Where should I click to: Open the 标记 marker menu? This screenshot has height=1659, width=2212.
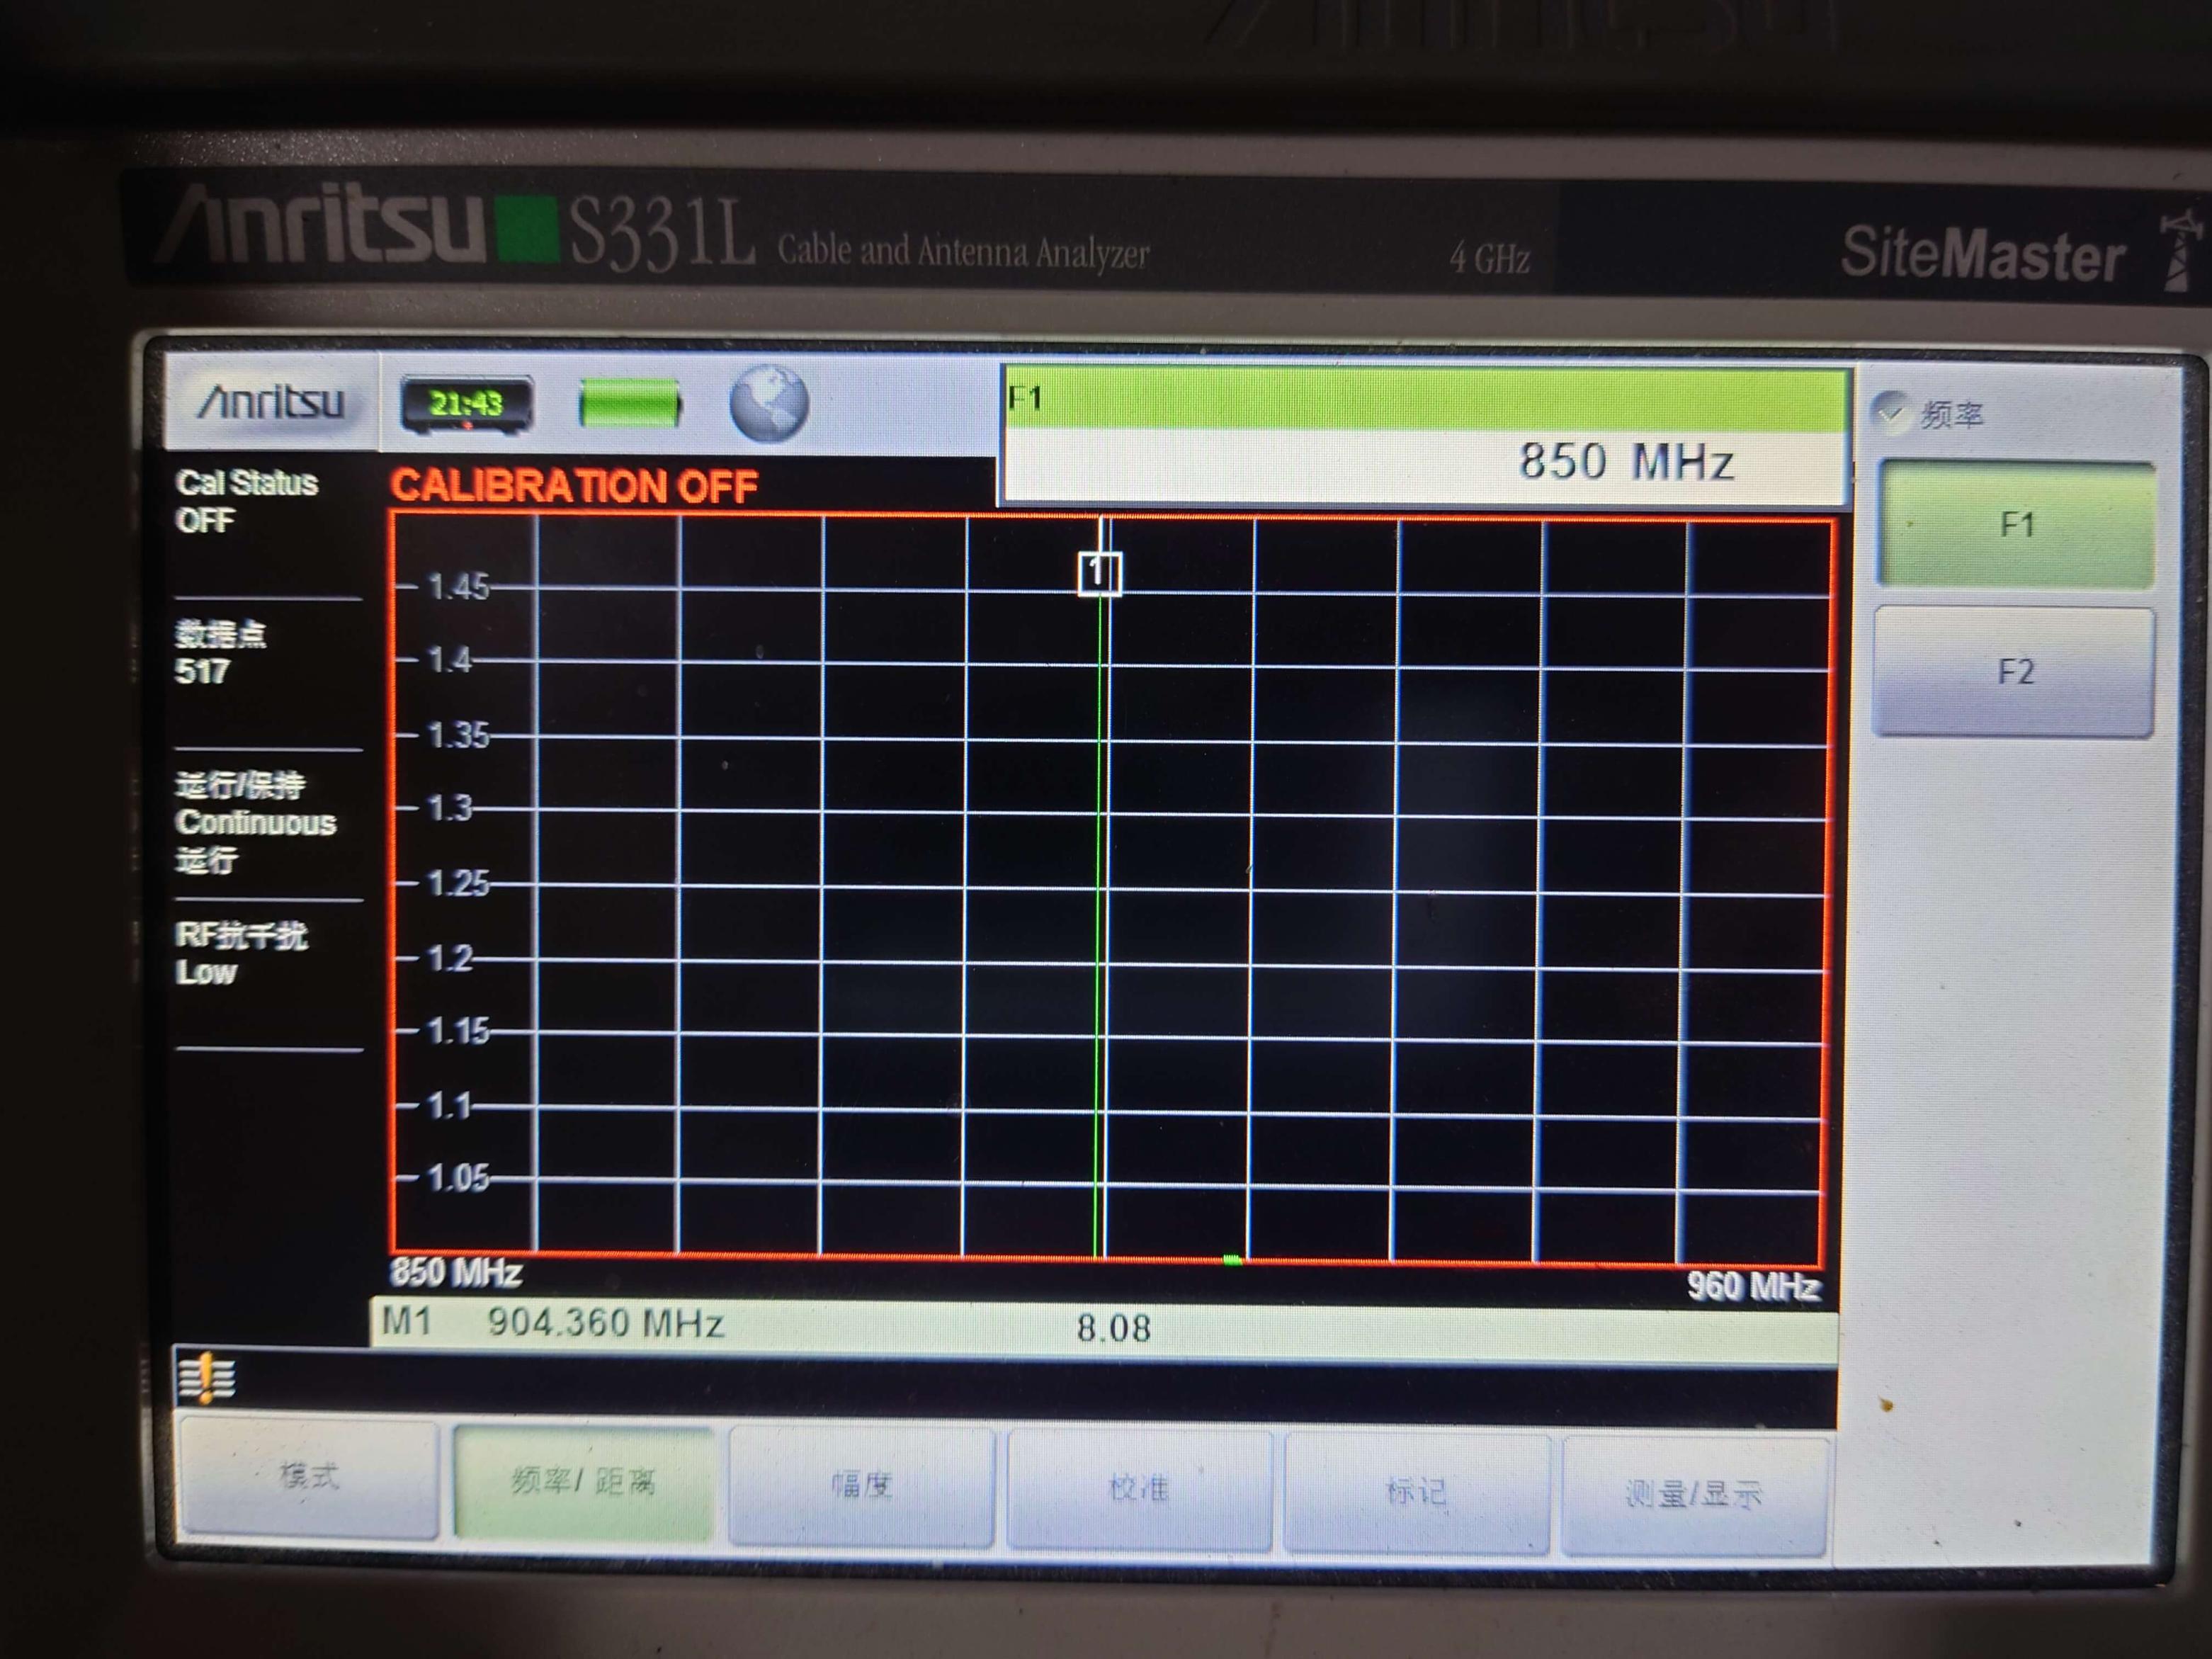(1416, 1492)
